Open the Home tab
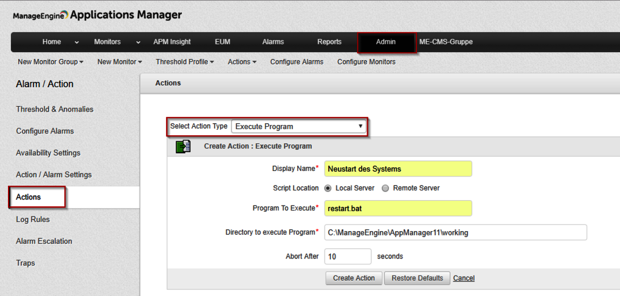The width and height of the screenshot is (620, 296). click(x=52, y=42)
